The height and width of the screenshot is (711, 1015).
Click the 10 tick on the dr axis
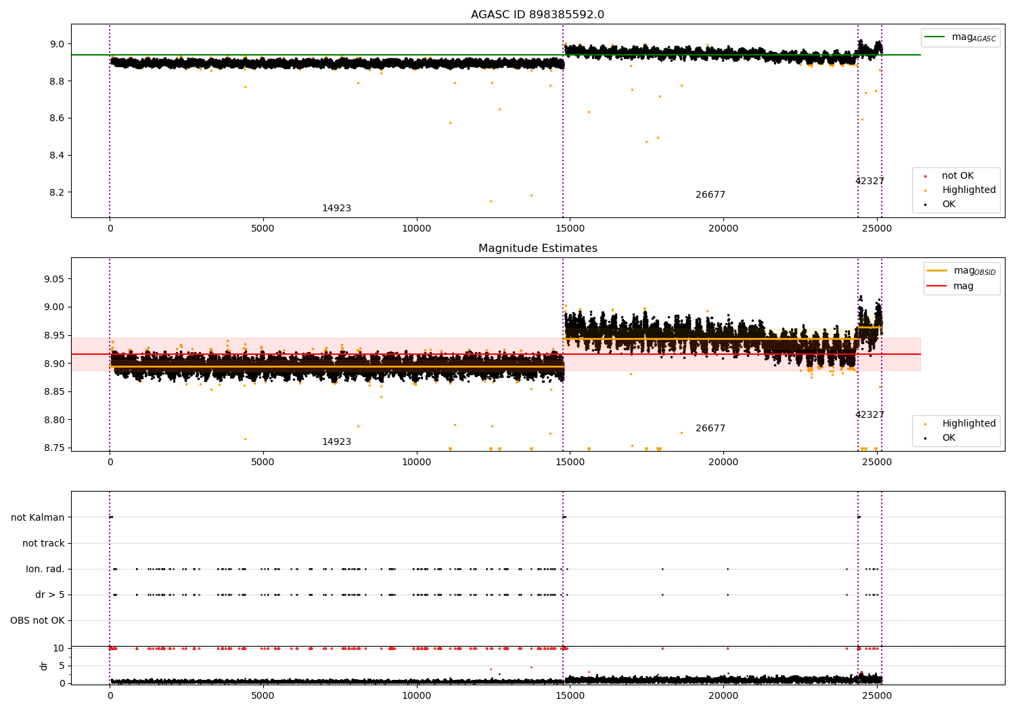click(59, 648)
